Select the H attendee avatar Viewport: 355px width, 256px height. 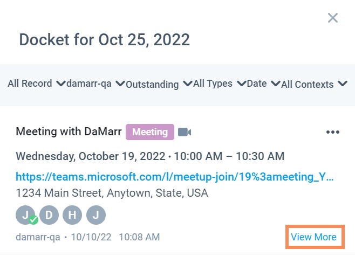tap(72, 215)
